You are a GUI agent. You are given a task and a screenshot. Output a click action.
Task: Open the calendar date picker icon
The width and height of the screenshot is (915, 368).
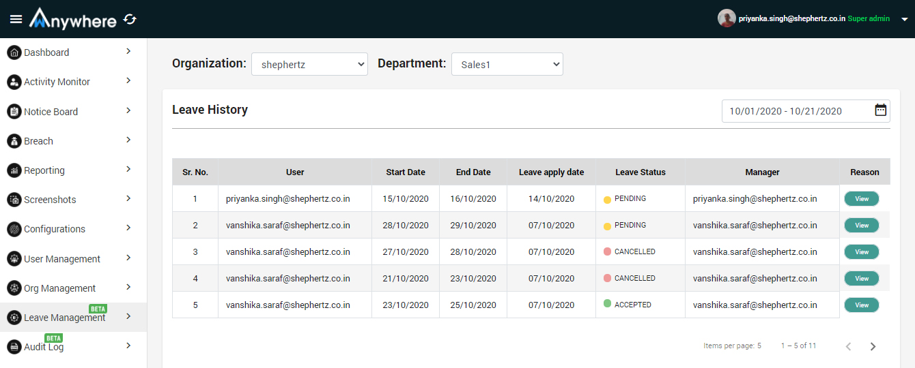tap(881, 110)
